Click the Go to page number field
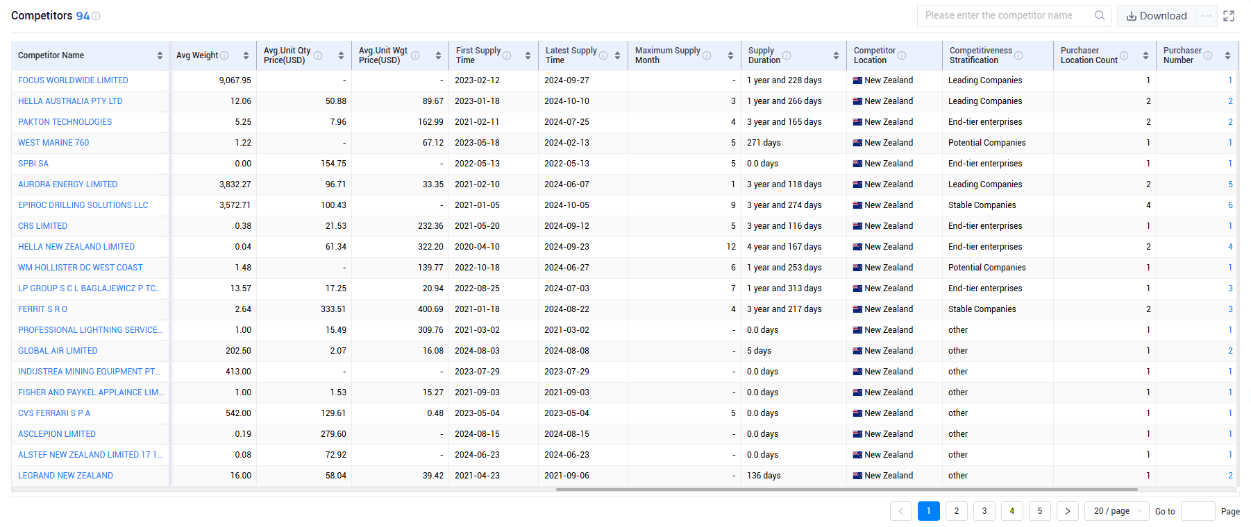 coord(1198,511)
